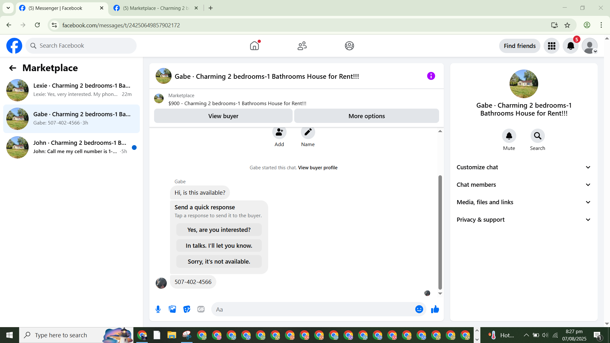
Task: View site information icon in address bar
Action: coord(54,25)
